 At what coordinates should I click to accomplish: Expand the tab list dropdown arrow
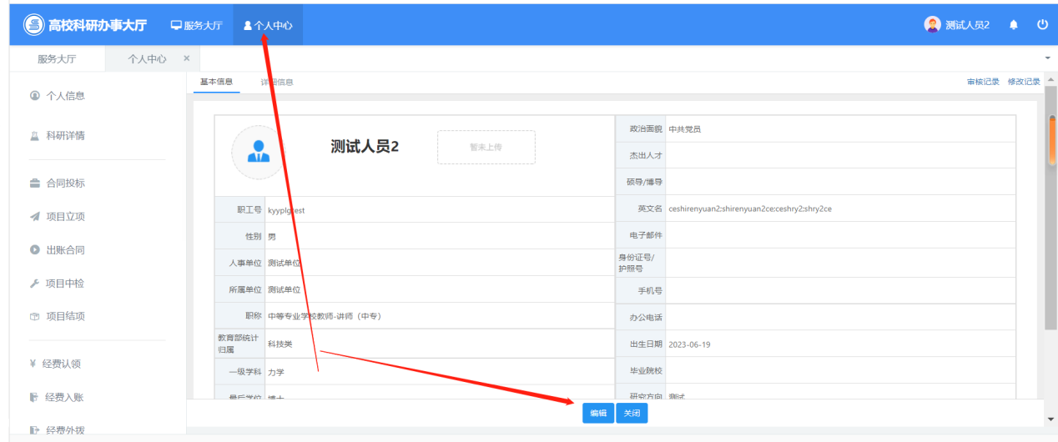1047,58
